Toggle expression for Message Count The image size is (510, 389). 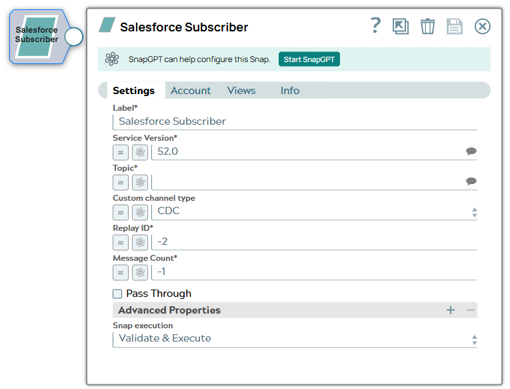click(121, 272)
